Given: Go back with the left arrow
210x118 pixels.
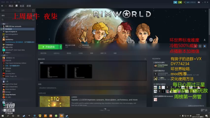Looking at the screenshot, I should click(2, 6).
